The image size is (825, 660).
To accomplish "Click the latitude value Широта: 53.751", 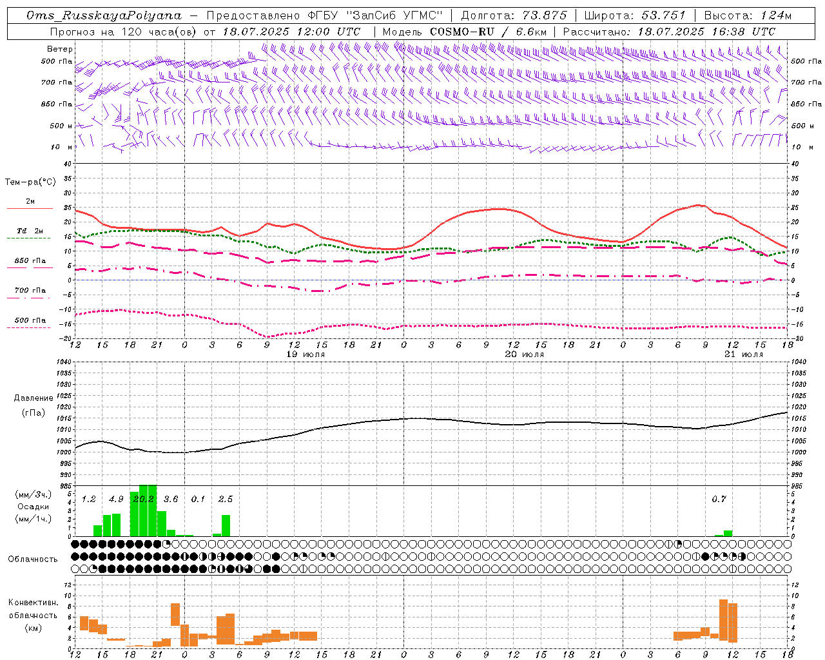I will coord(636,15).
